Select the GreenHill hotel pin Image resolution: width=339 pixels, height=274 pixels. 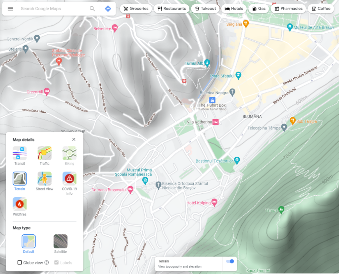pos(47,92)
